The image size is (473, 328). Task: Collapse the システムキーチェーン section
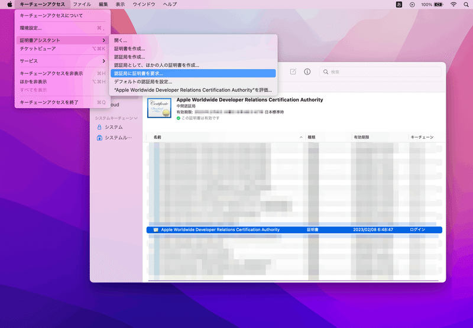click(x=136, y=118)
